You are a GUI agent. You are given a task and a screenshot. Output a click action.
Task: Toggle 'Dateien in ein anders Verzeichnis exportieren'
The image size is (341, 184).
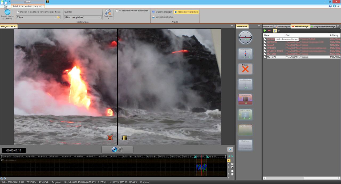click(18, 12)
